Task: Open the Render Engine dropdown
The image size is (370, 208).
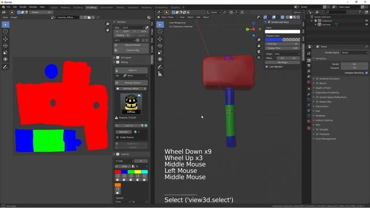Action: tap(354, 53)
